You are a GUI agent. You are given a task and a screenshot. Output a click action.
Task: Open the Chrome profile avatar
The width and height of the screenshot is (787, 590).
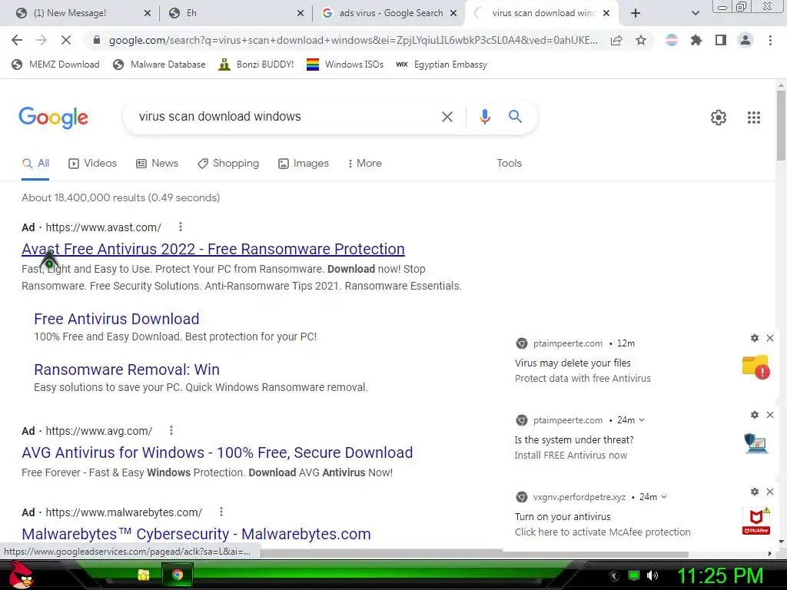(x=745, y=40)
